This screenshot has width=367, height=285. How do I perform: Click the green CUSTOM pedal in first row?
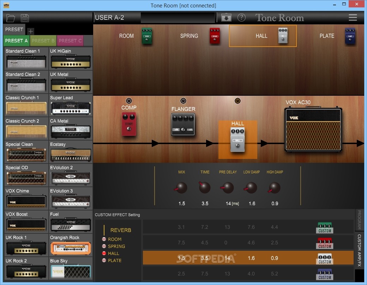pos(325,228)
